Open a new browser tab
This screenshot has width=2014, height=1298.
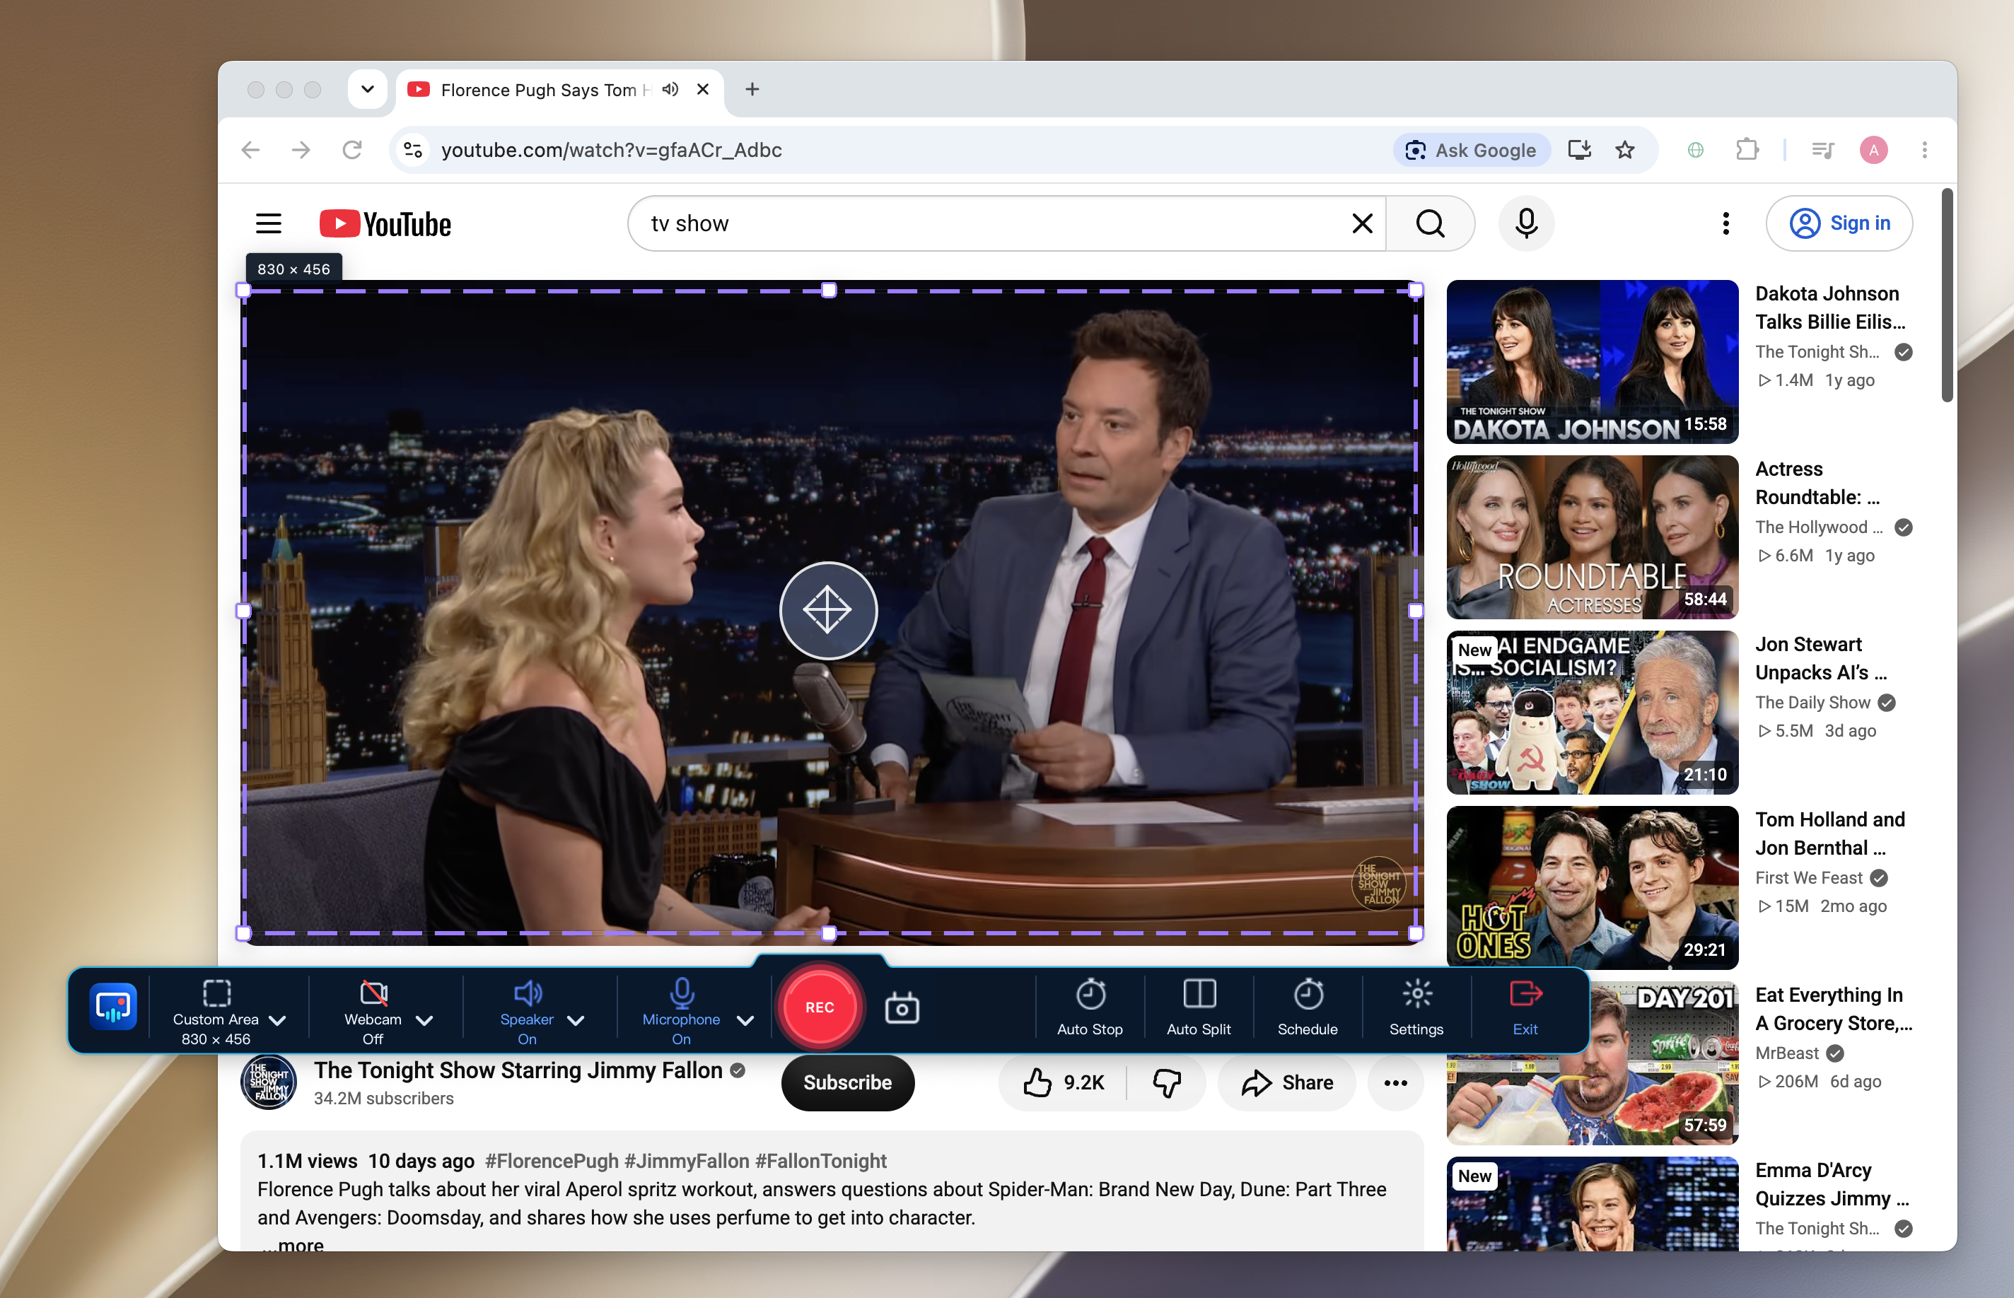[x=752, y=89]
